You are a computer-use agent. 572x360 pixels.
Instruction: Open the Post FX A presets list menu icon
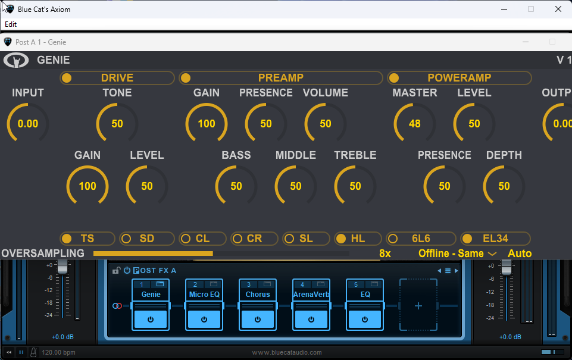pos(448,271)
